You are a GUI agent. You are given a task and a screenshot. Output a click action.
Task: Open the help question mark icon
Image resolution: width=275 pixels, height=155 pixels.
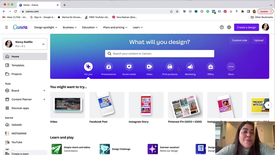coord(222,27)
